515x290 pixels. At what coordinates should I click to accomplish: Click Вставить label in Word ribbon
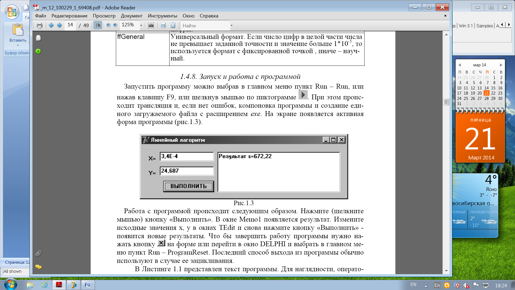(x=18, y=40)
